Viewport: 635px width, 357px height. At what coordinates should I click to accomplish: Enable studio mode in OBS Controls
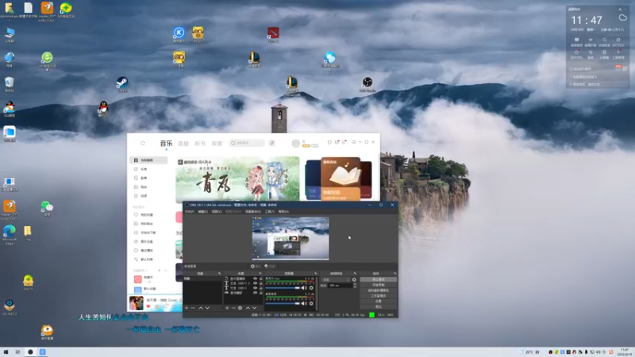click(x=379, y=296)
